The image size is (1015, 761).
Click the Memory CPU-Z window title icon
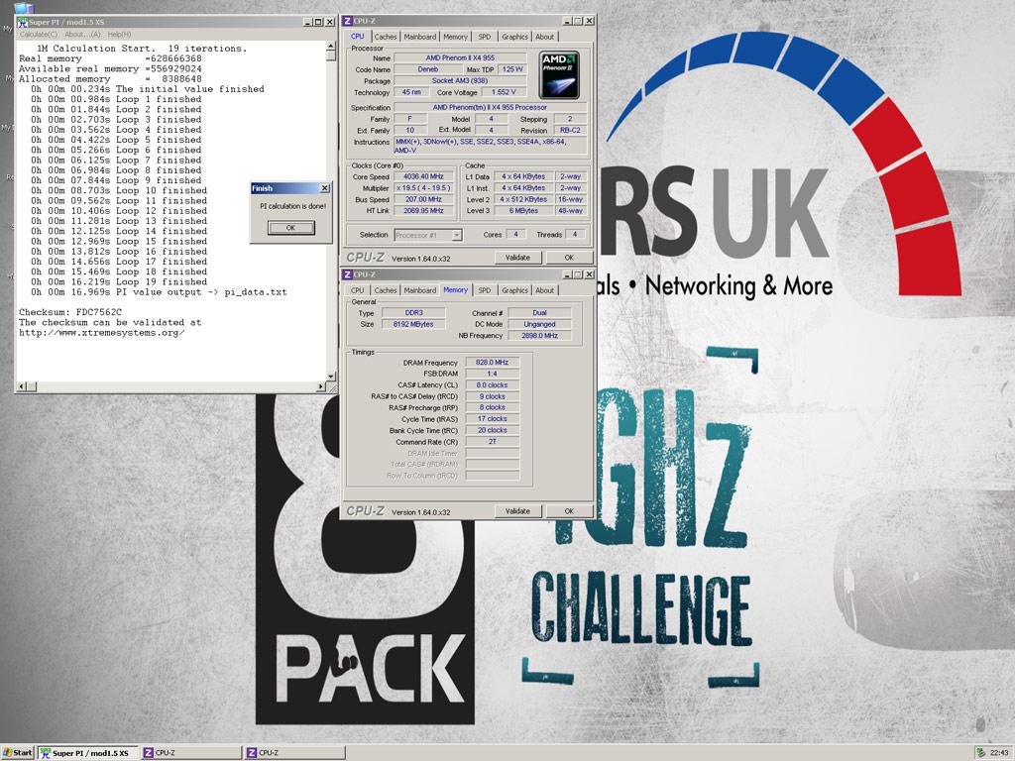click(x=347, y=274)
